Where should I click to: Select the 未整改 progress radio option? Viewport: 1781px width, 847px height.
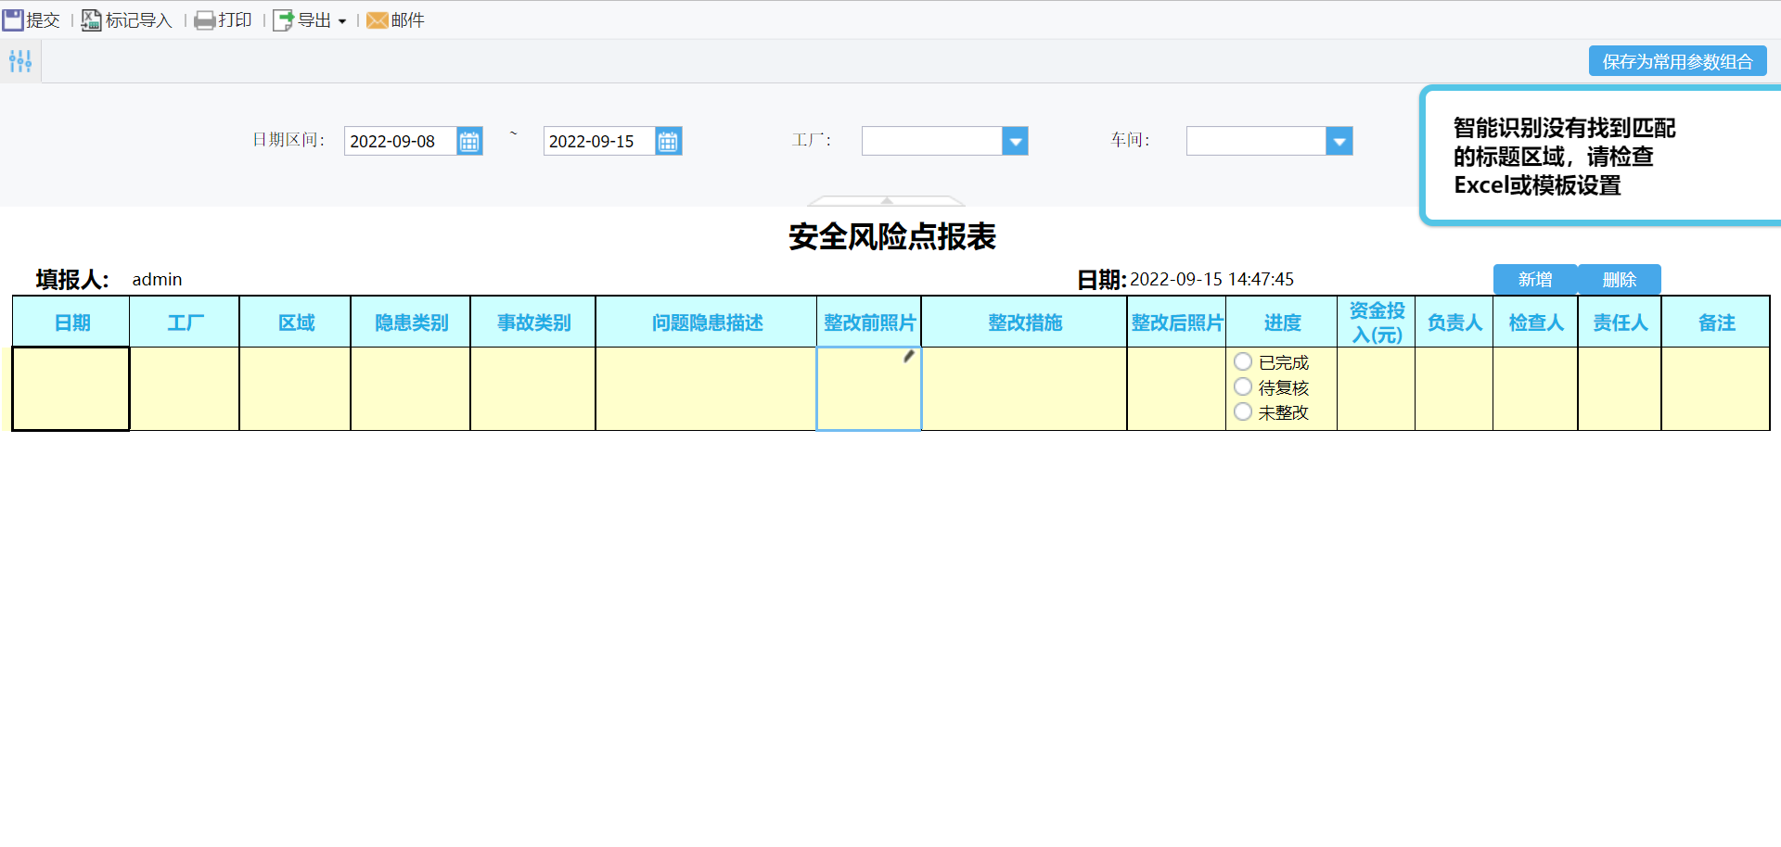pyautogui.click(x=1243, y=412)
